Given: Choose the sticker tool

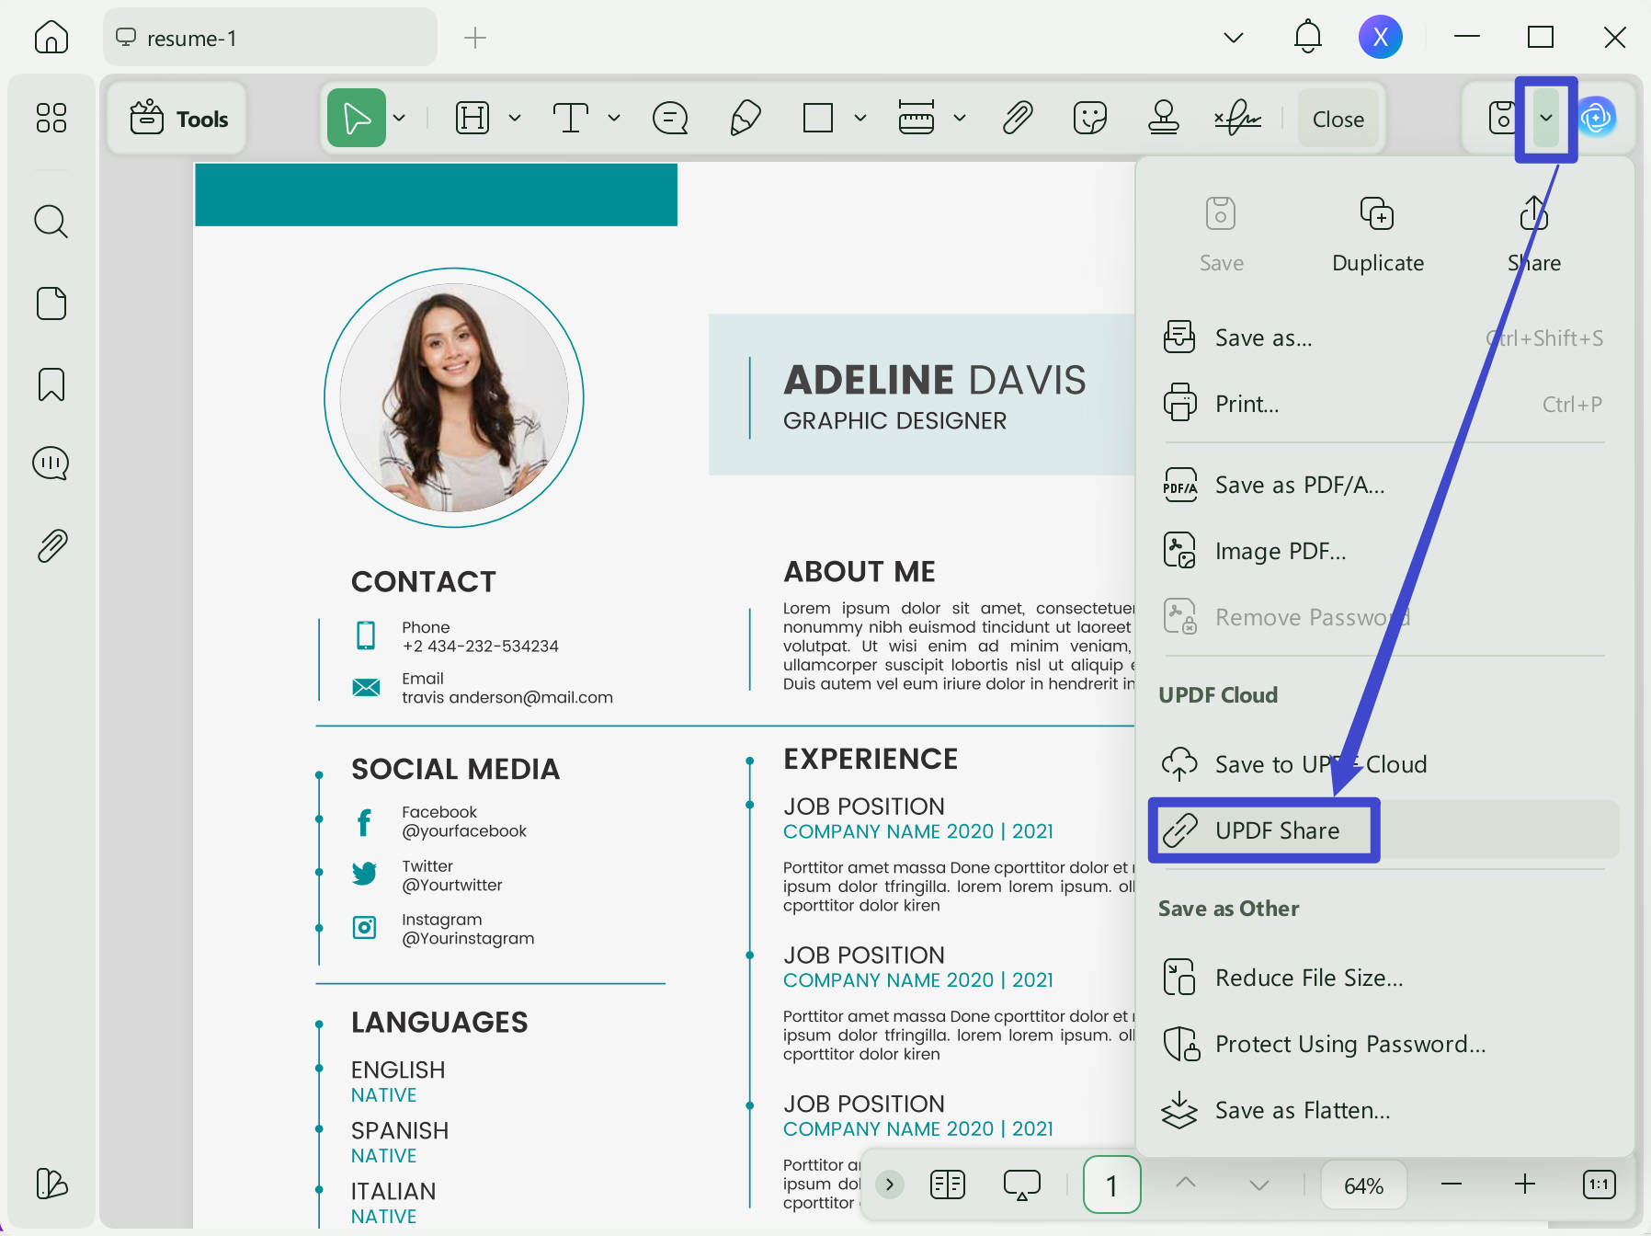Looking at the screenshot, I should point(1090,118).
